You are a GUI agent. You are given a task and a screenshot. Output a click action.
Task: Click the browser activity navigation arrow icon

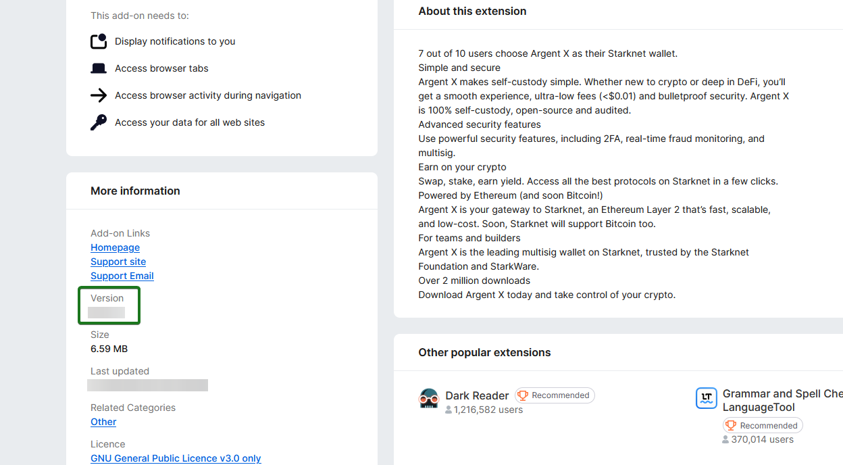coord(99,95)
